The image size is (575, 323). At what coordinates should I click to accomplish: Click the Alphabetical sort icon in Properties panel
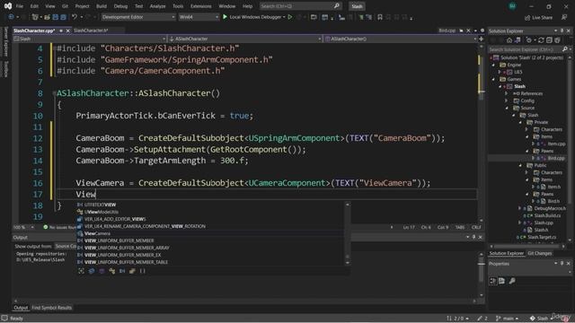click(501, 281)
